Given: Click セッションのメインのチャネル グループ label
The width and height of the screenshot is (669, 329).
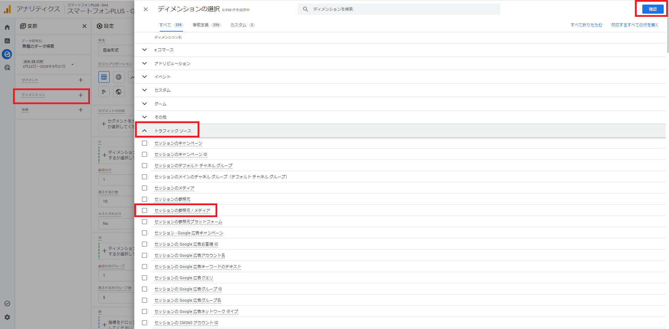Looking at the screenshot, I should pos(221,177).
